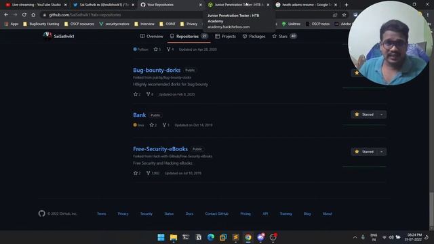Viewport: 434px width, 244px height.
Task: Open the Privacy bookmark folder
Action: (189, 24)
